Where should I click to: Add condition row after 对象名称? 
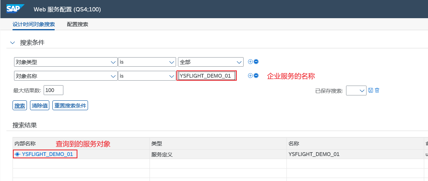(x=250, y=75)
